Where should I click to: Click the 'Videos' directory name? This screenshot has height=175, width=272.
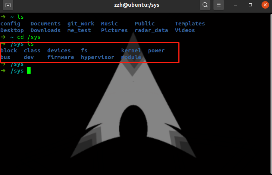tap(185, 30)
